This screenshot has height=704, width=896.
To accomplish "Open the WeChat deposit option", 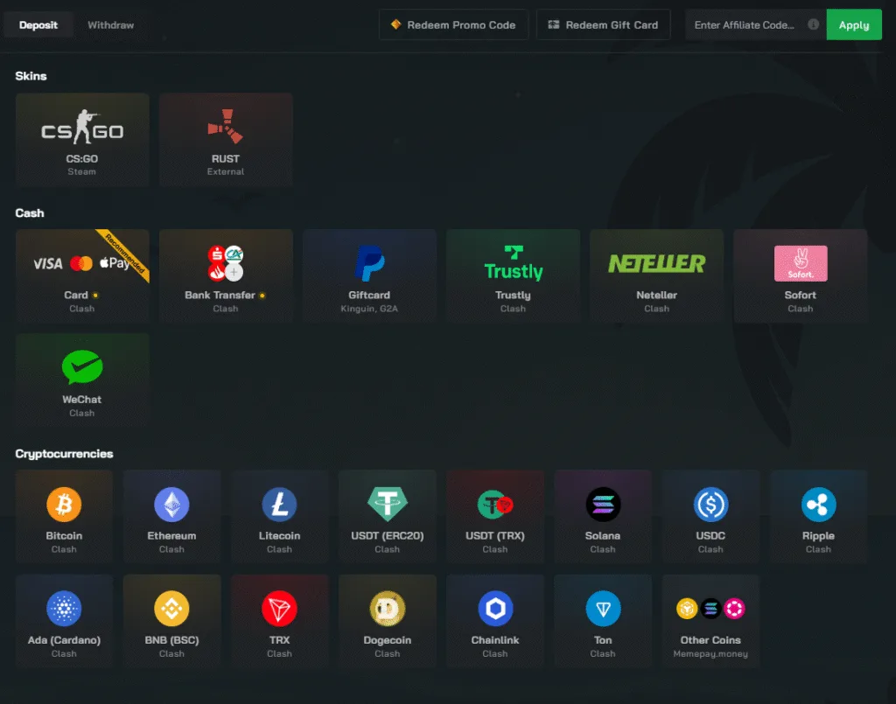I will pos(82,380).
